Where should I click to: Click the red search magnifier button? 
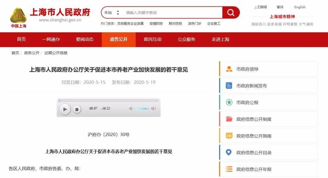231,12
